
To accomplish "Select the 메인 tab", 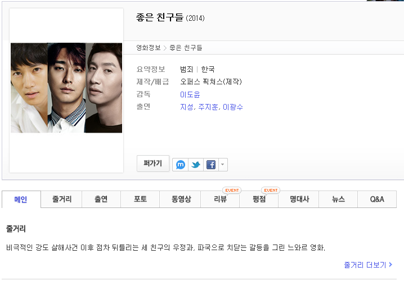I will coord(21,199).
